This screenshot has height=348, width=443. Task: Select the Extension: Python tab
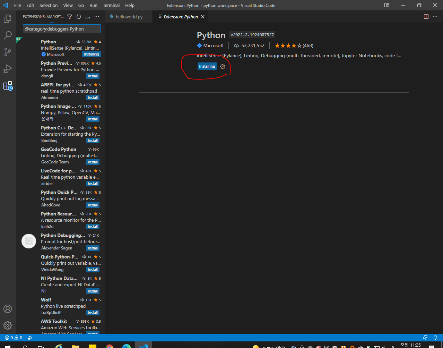click(x=181, y=17)
